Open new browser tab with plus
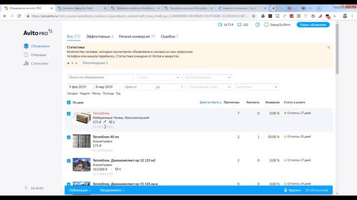Viewport: 357px width, 200px height. coord(273,8)
